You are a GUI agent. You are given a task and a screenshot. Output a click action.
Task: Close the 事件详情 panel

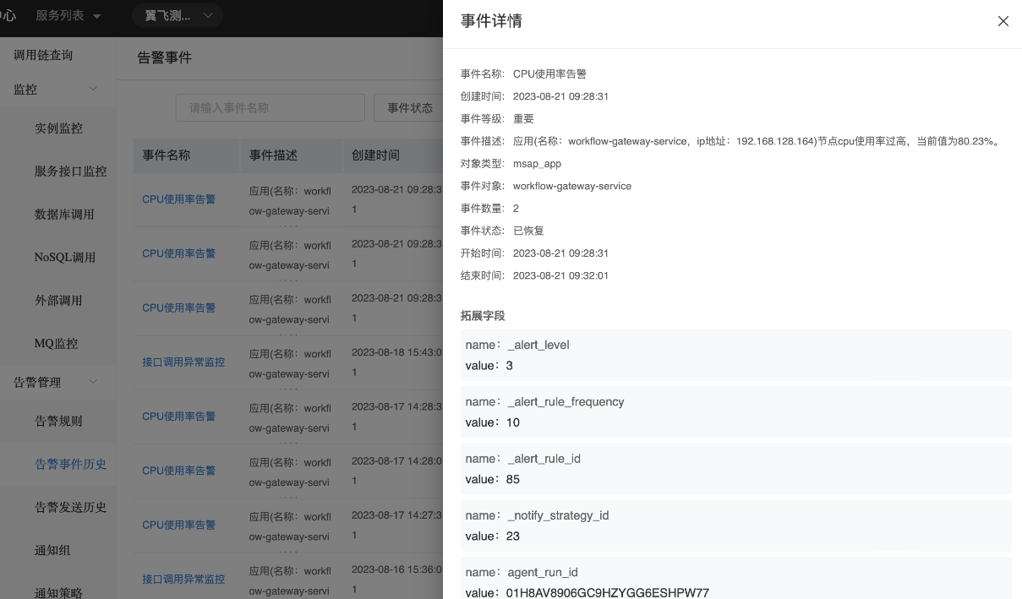click(x=1003, y=21)
